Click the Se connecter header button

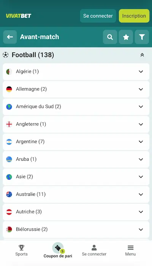(x=98, y=16)
